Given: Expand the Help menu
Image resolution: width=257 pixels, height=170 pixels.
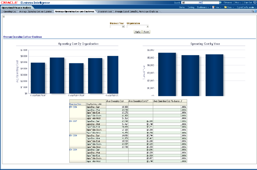Looking at the screenshot, I should tap(238, 2).
